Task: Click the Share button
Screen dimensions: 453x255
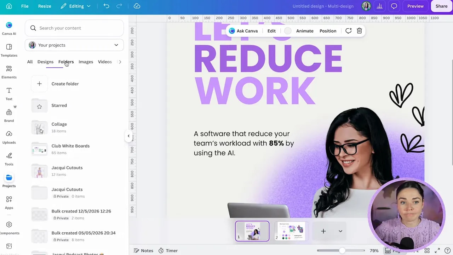Action: (x=441, y=6)
